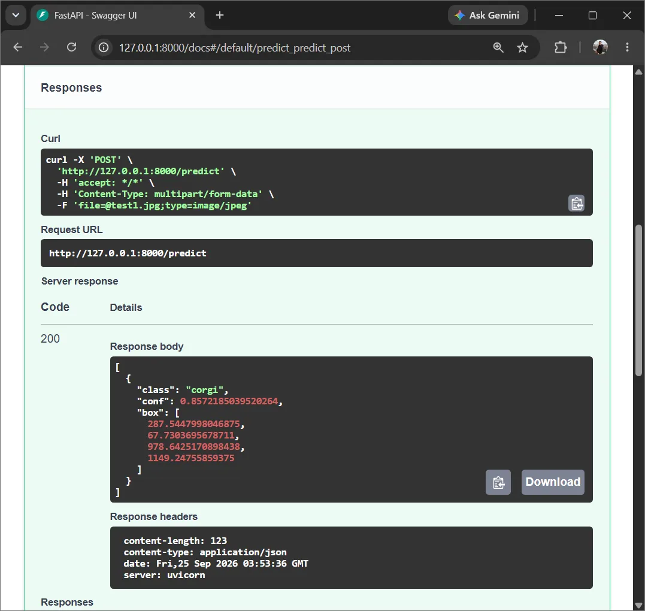
Task: Click the date response header line
Action: [x=216, y=564]
